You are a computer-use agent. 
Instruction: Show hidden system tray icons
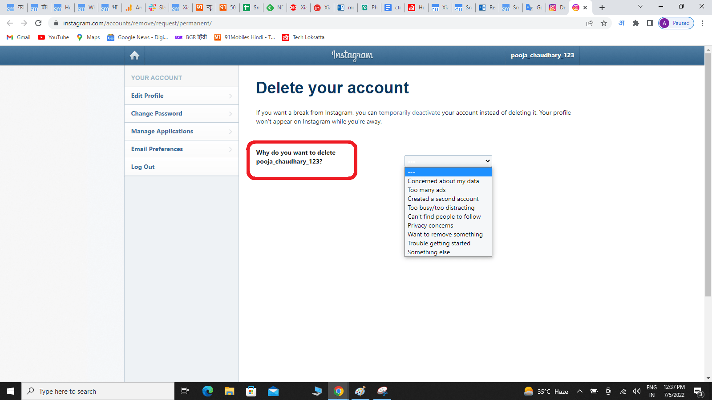coord(579,391)
